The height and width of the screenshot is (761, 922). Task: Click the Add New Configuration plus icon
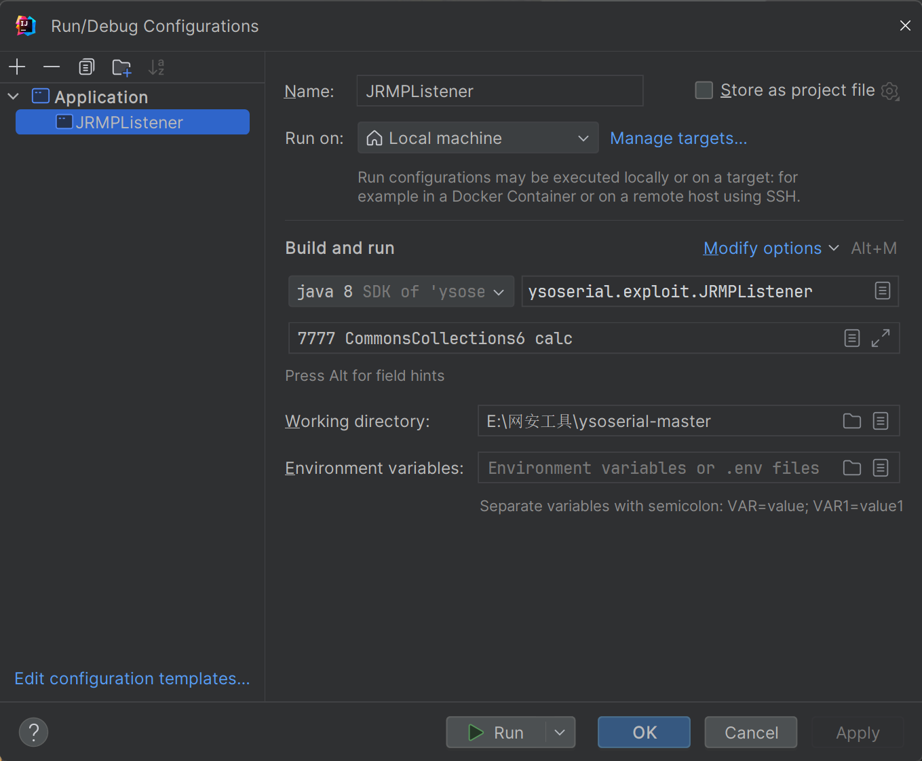[x=17, y=67]
